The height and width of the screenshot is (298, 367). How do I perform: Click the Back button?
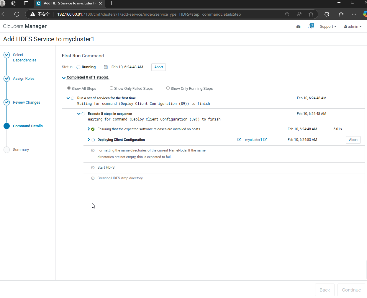coord(325,290)
